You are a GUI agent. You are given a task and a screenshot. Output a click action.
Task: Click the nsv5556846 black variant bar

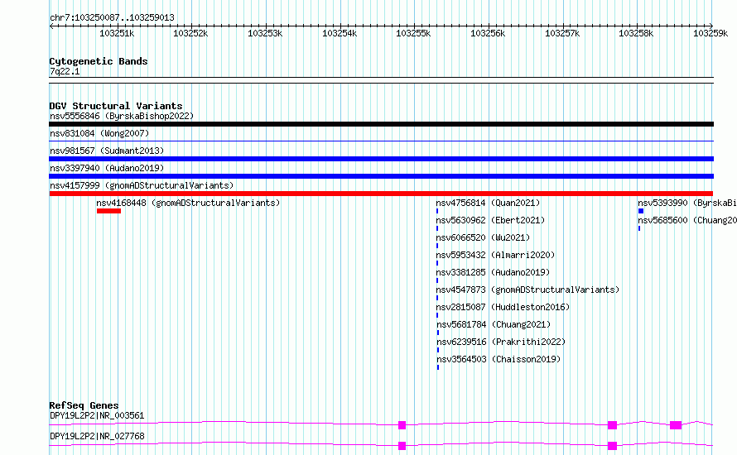[381, 124]
